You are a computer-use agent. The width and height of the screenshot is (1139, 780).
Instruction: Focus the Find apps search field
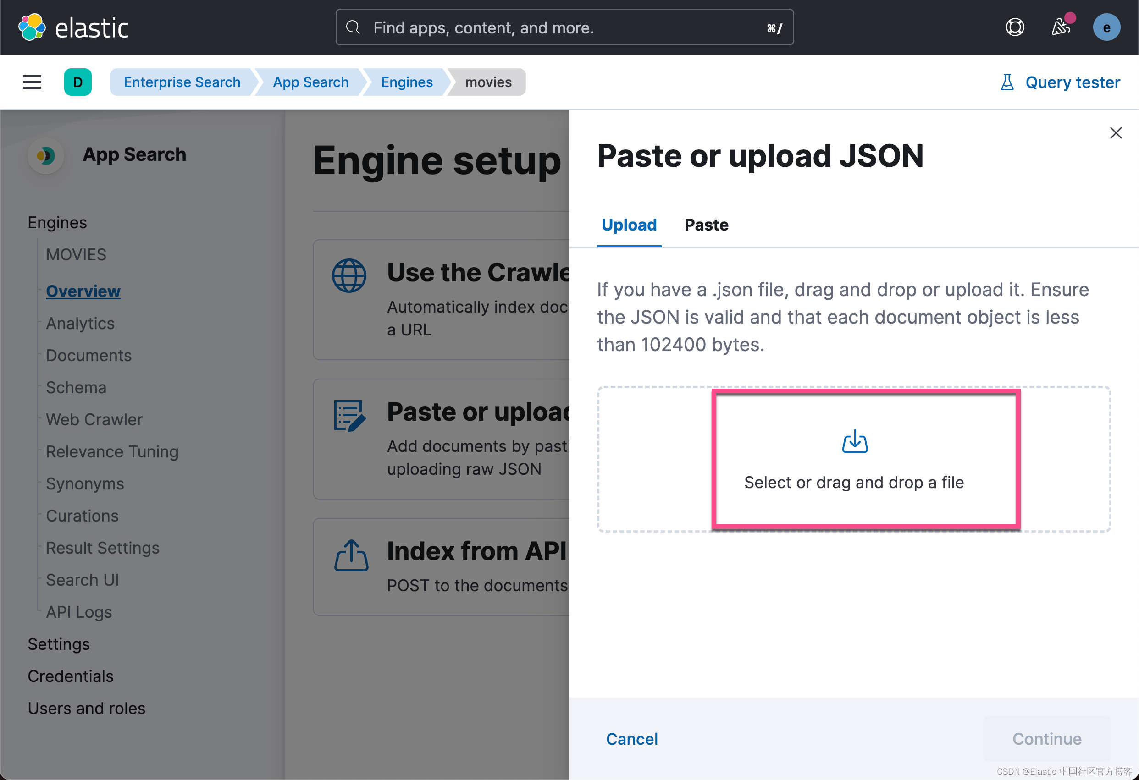point(564,27)
